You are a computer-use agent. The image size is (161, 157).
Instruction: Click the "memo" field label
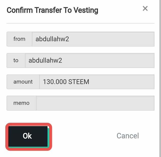click(x=21, y=103)
